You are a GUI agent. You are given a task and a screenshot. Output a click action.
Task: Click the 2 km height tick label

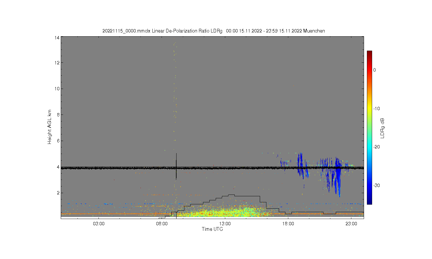pos(58,193)
